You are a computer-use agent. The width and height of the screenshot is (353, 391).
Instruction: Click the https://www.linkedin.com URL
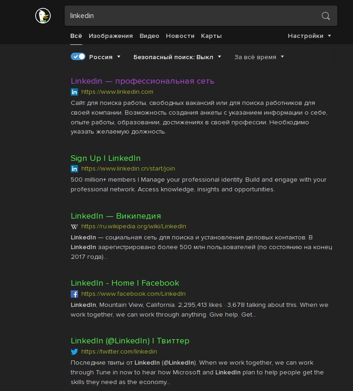[117, 92]
